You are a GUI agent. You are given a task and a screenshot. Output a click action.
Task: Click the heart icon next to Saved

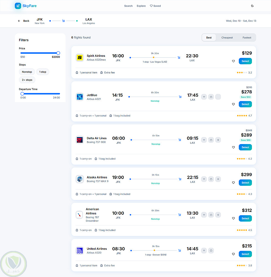pos(151,6)
